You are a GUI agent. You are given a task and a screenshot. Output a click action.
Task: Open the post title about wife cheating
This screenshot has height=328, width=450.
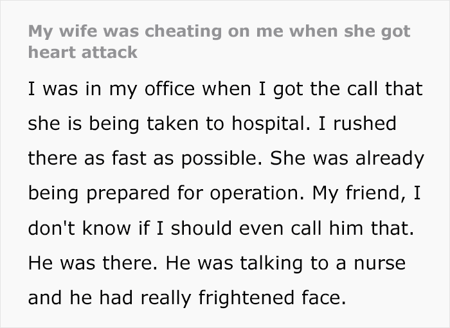(219, 42)
